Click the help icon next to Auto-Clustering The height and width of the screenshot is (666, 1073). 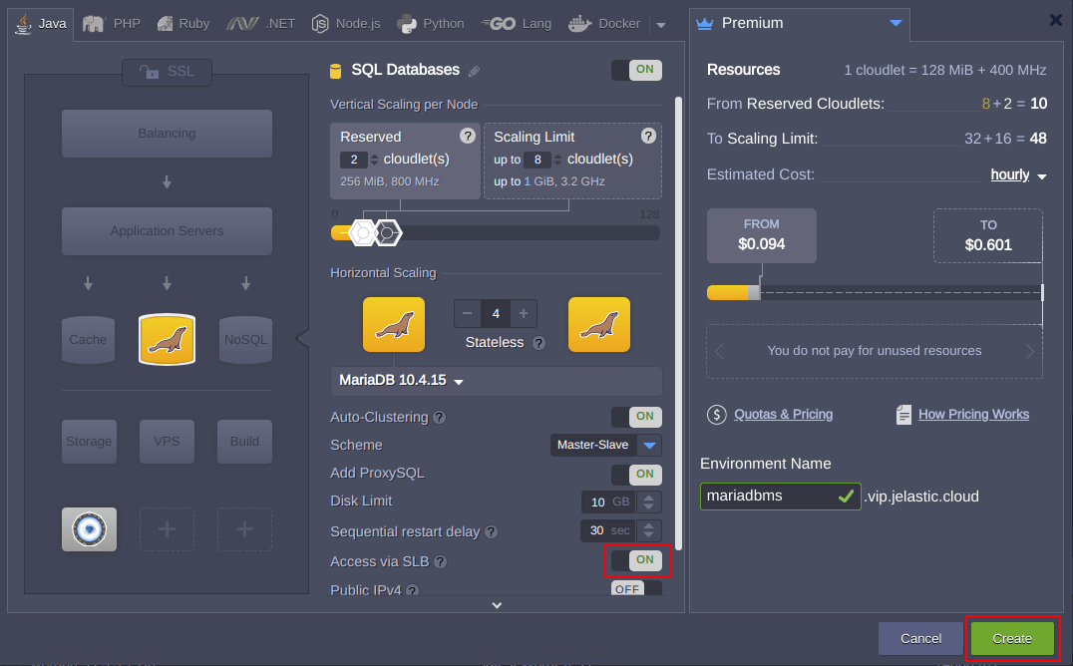[439, 418]
